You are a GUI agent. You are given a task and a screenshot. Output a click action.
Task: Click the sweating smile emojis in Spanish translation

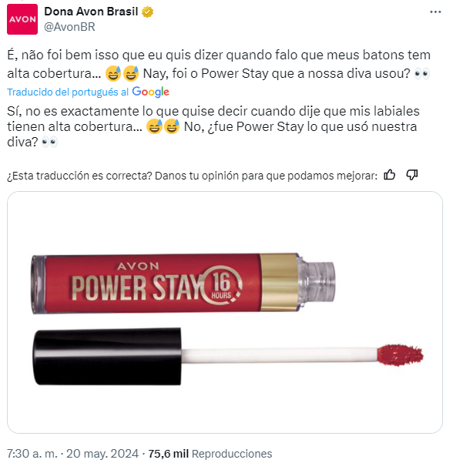[163, 126]
